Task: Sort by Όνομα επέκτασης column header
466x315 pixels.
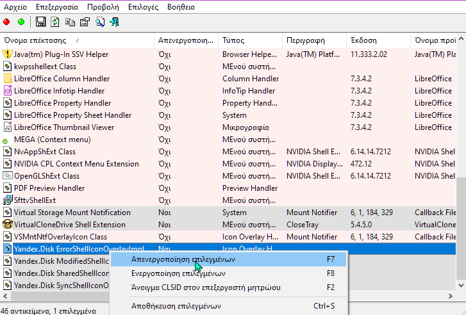Action: tap(78, 40)
